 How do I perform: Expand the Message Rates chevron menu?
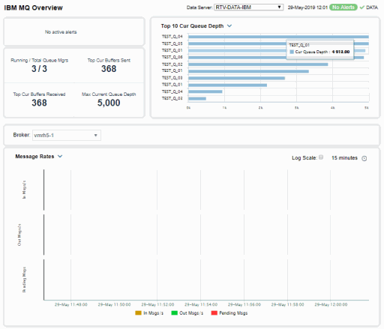(x=60, y=157)
